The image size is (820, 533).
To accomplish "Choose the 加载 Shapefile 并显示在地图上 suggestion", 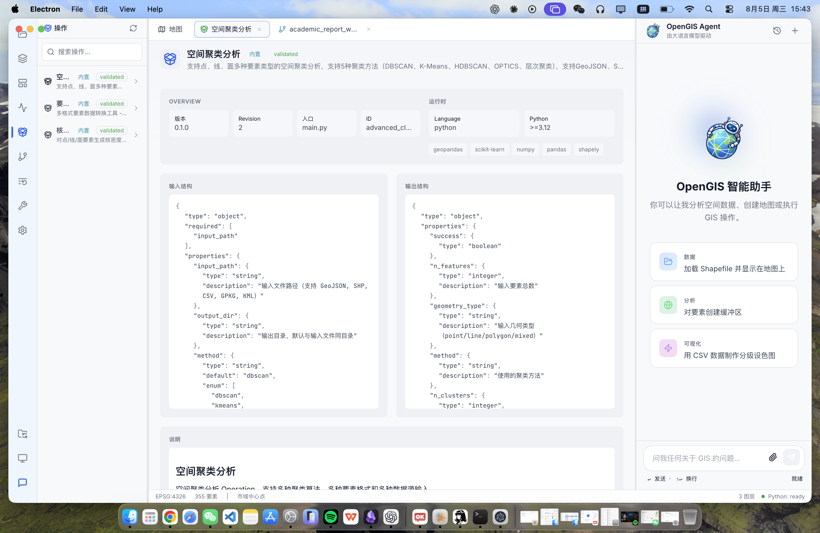I will pyautogui.click(x=723, y=261).
